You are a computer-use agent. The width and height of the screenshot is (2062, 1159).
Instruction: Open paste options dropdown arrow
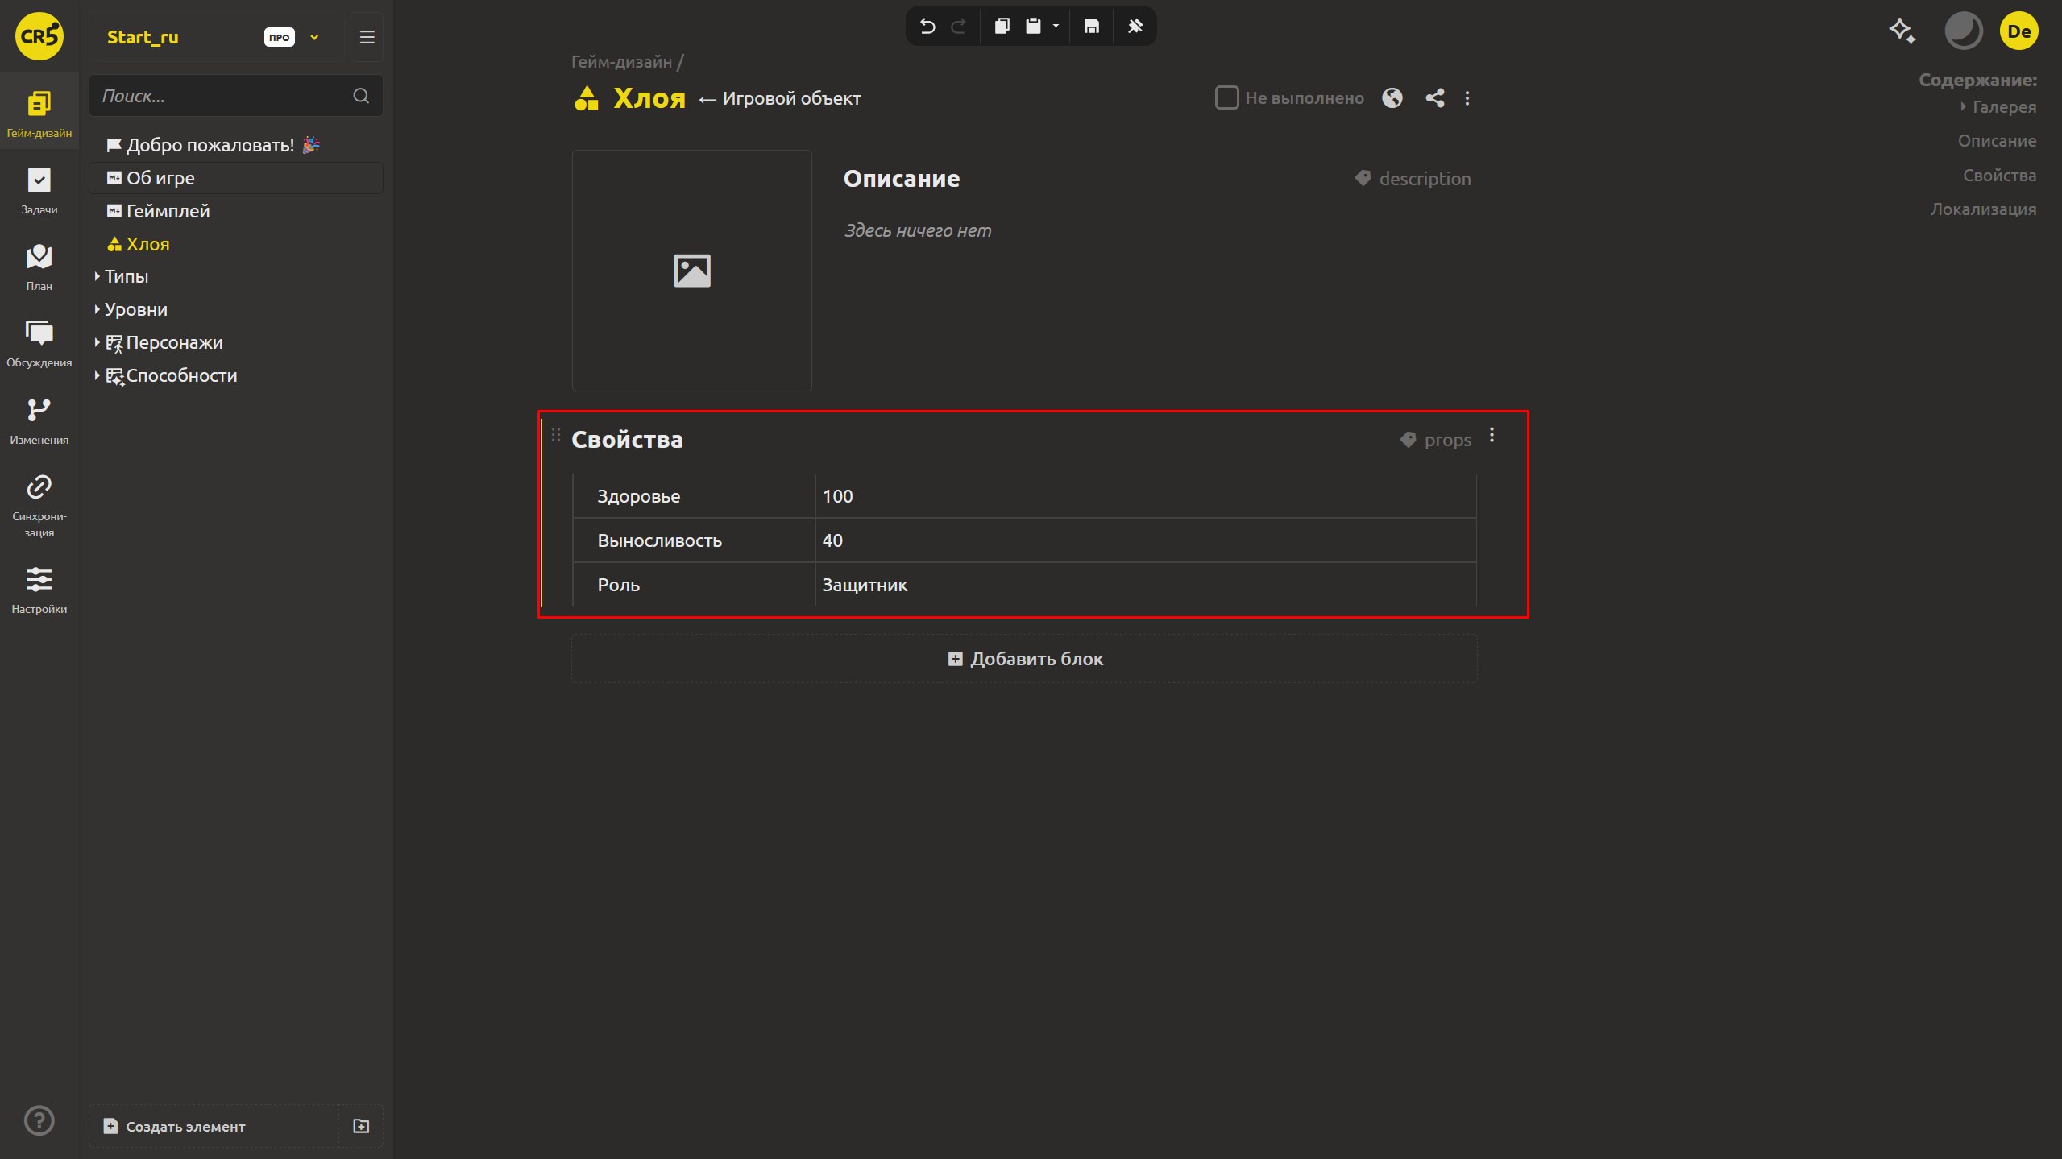1055,27
